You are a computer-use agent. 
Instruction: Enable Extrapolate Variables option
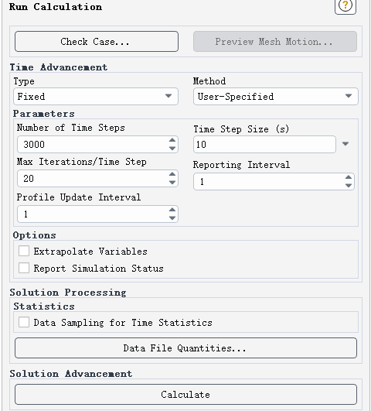[24, 251]
